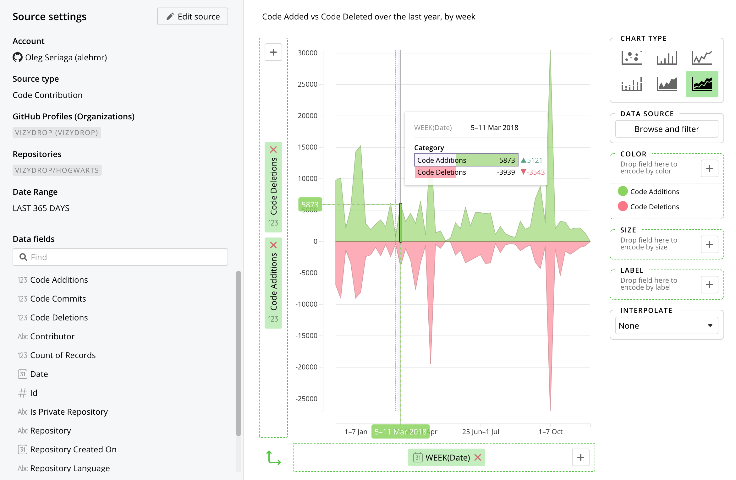Screen dimensions: 736x480
Task: Click the green Code Additions color swatch
Action: pyautogui.click(x=623, y=191)
